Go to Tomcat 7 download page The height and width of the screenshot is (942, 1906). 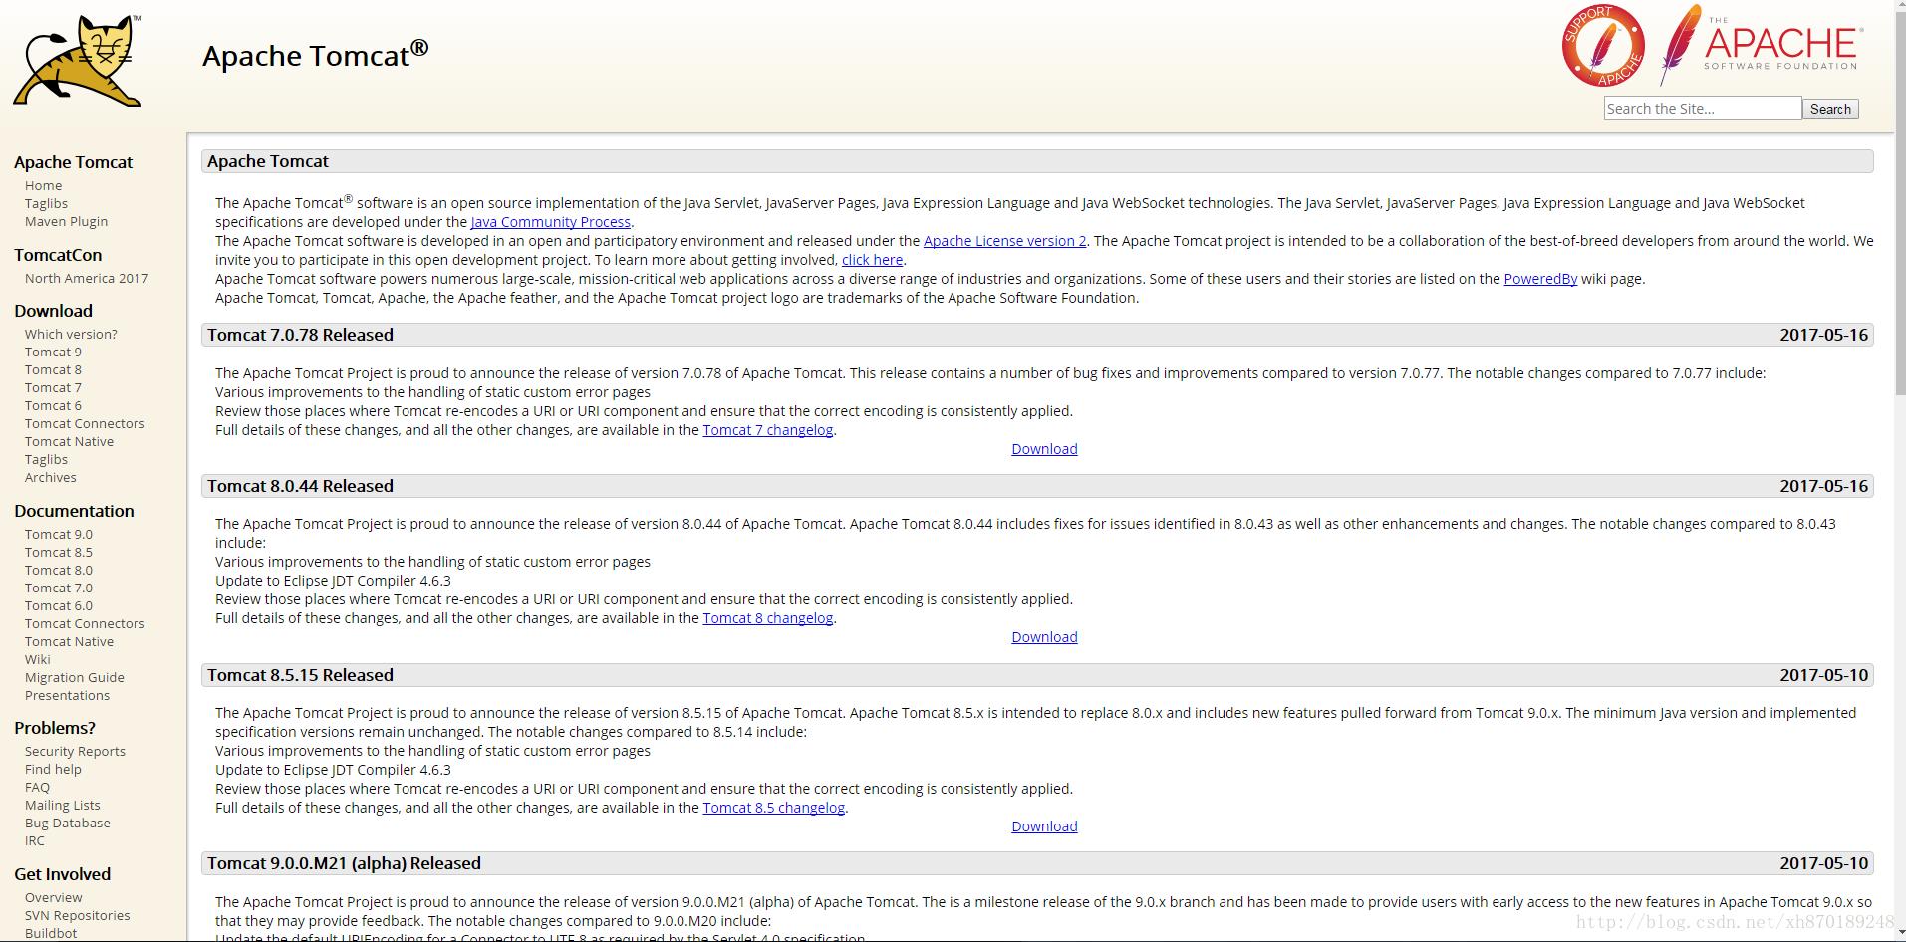(53, 387)
